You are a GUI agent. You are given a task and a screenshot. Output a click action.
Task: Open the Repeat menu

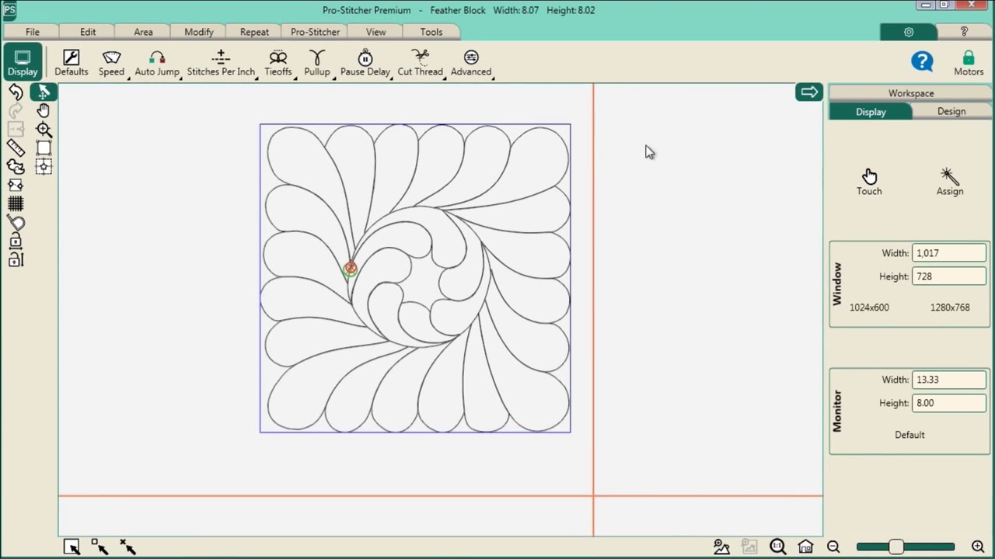click(254, 32)
